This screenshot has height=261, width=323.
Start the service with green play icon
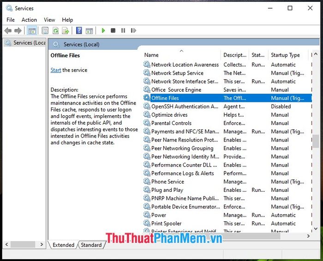[103, 31]
